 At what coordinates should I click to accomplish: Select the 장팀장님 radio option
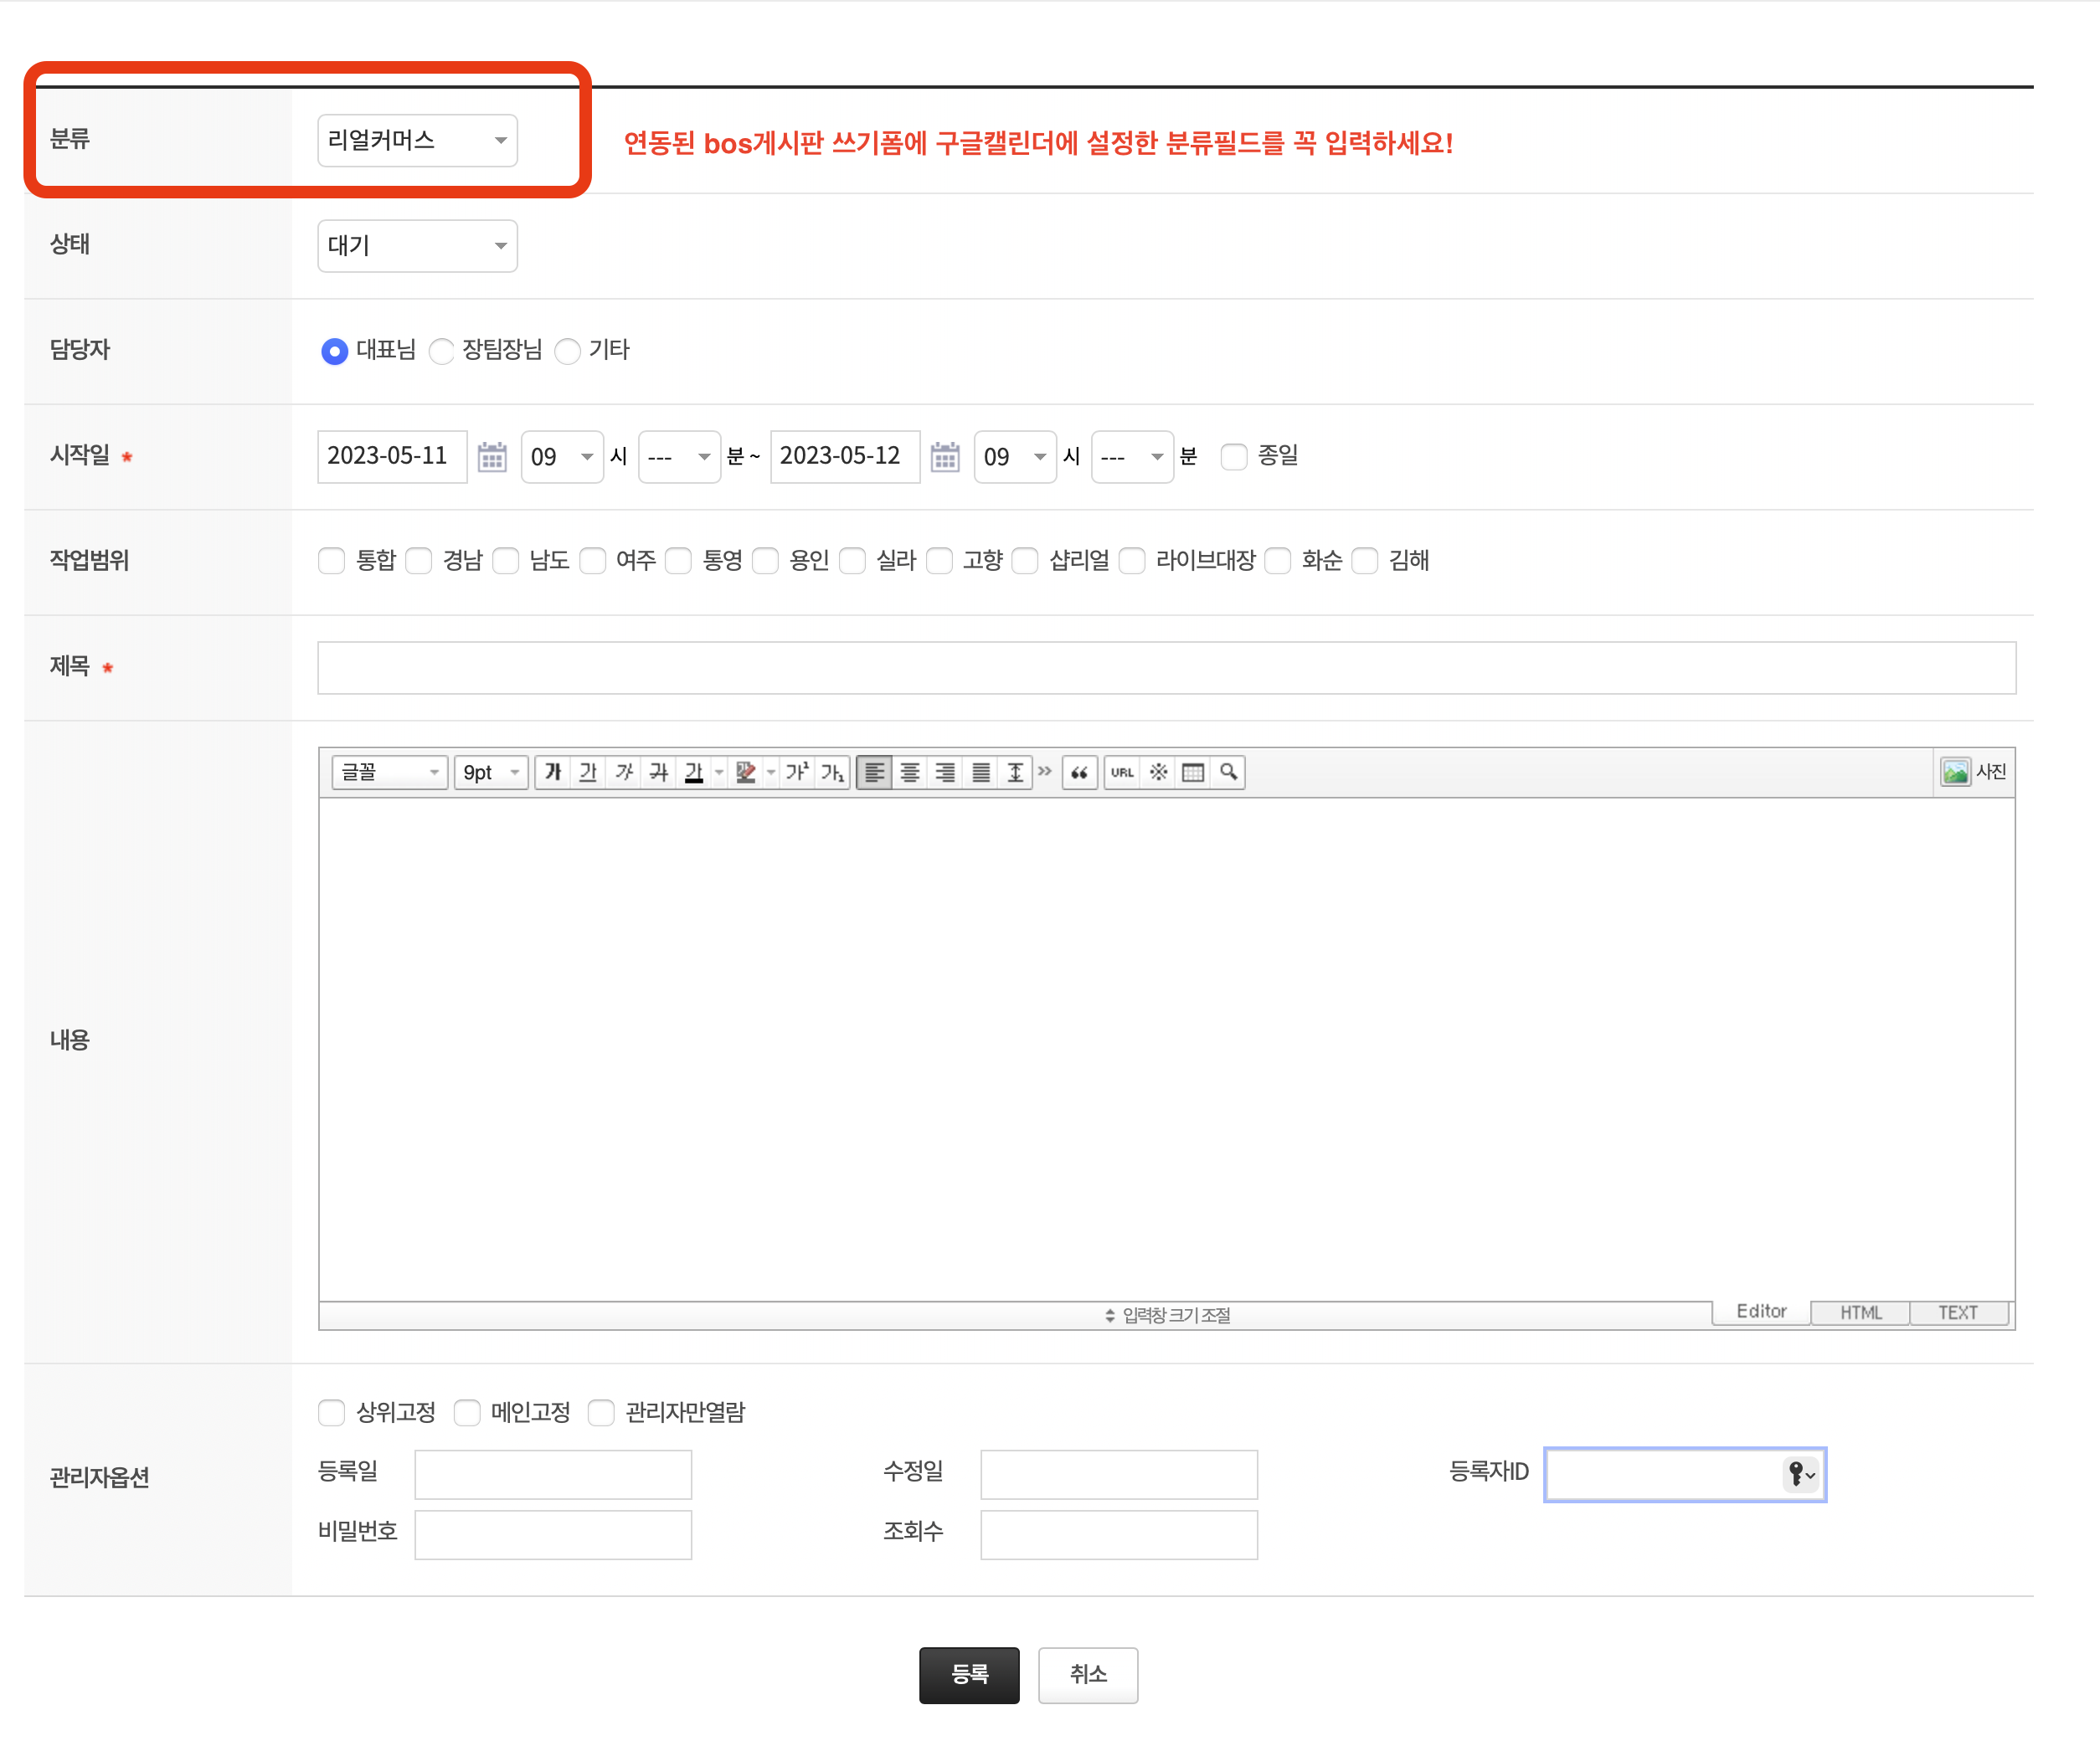tap(441, 351)
